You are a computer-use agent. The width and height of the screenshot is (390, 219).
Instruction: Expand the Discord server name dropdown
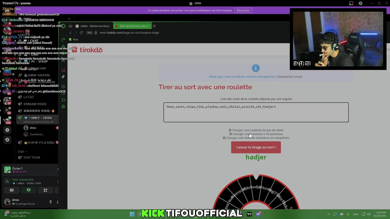point(69,19)
